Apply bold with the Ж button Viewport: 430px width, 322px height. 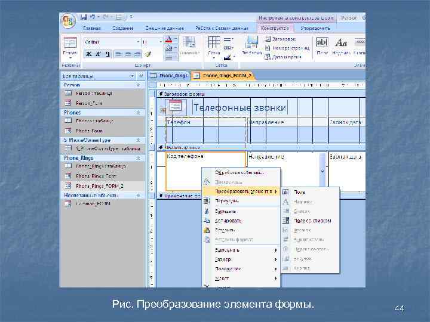pos(89,54)
